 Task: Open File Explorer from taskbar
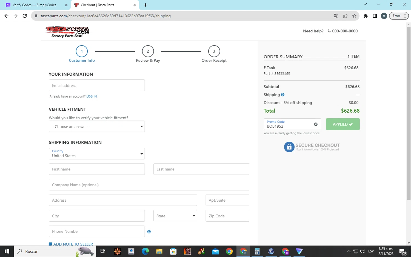(x=159, y=251)
